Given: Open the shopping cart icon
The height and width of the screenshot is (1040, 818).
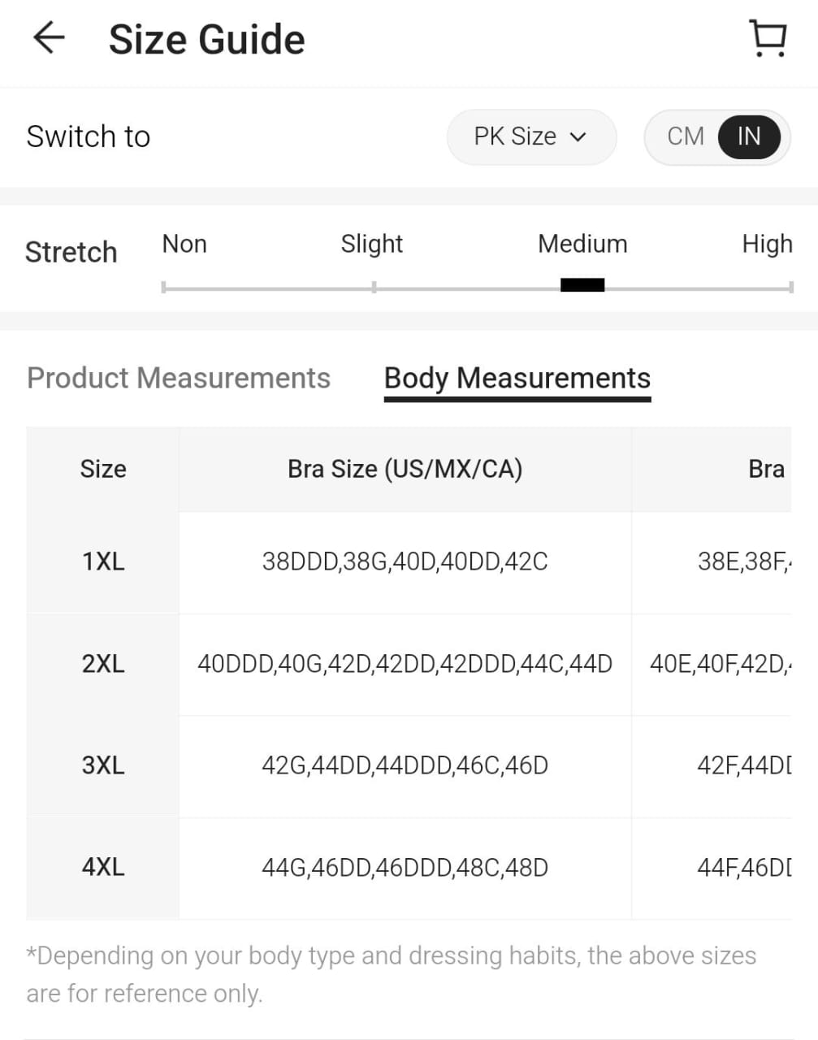Looking at the screenshot, I should 767,39.
